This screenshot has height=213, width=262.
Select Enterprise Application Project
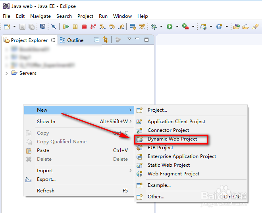pyautogui.click(x=191, y=156)
